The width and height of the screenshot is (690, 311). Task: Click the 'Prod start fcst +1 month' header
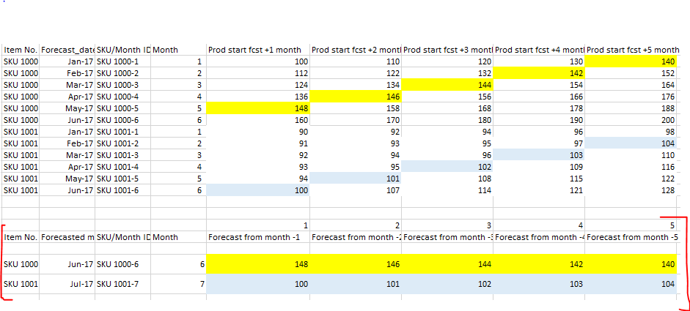tap(258, 50)
